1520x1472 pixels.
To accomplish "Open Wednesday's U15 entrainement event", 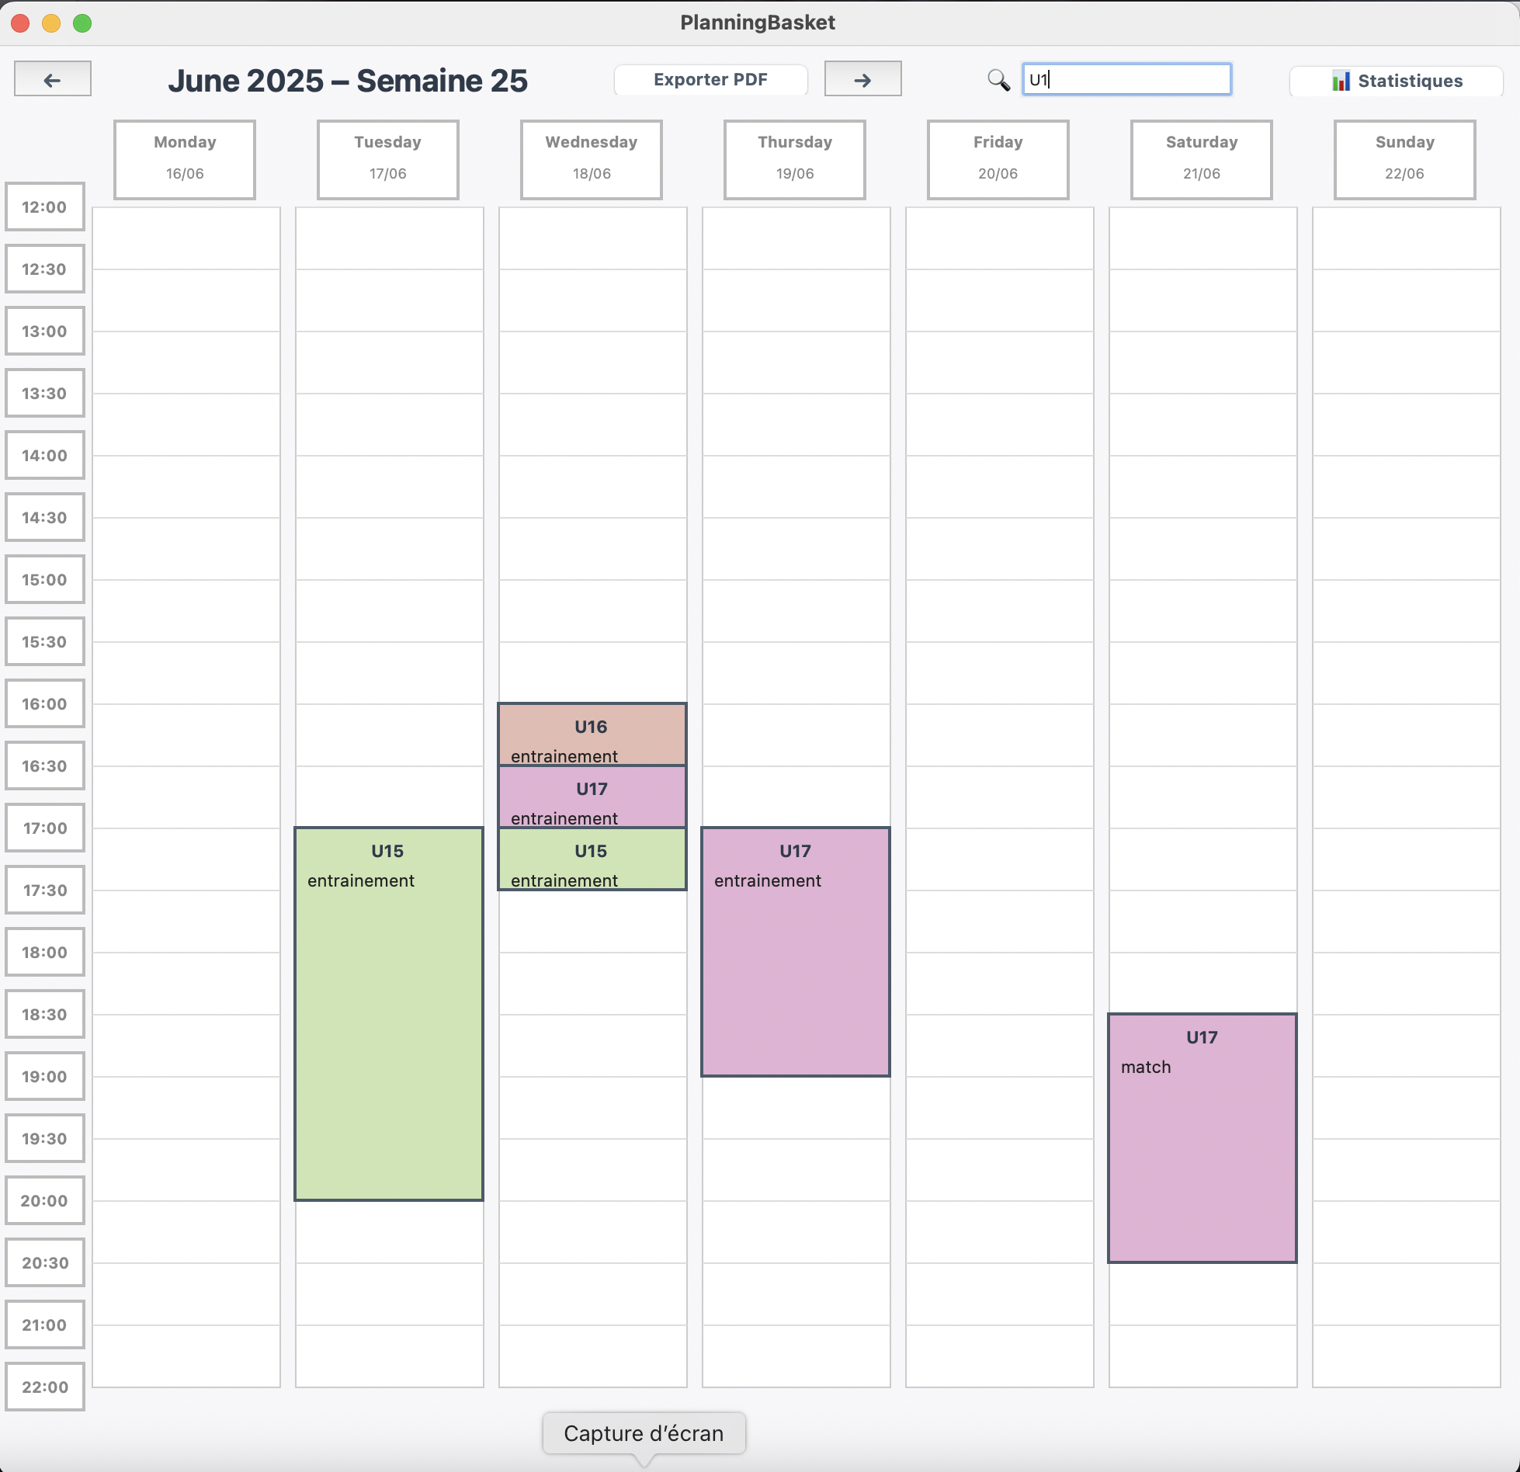I will click(592, 859).
